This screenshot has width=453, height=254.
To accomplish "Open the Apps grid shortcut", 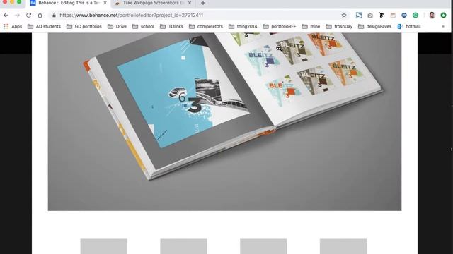I will (13, 27).
